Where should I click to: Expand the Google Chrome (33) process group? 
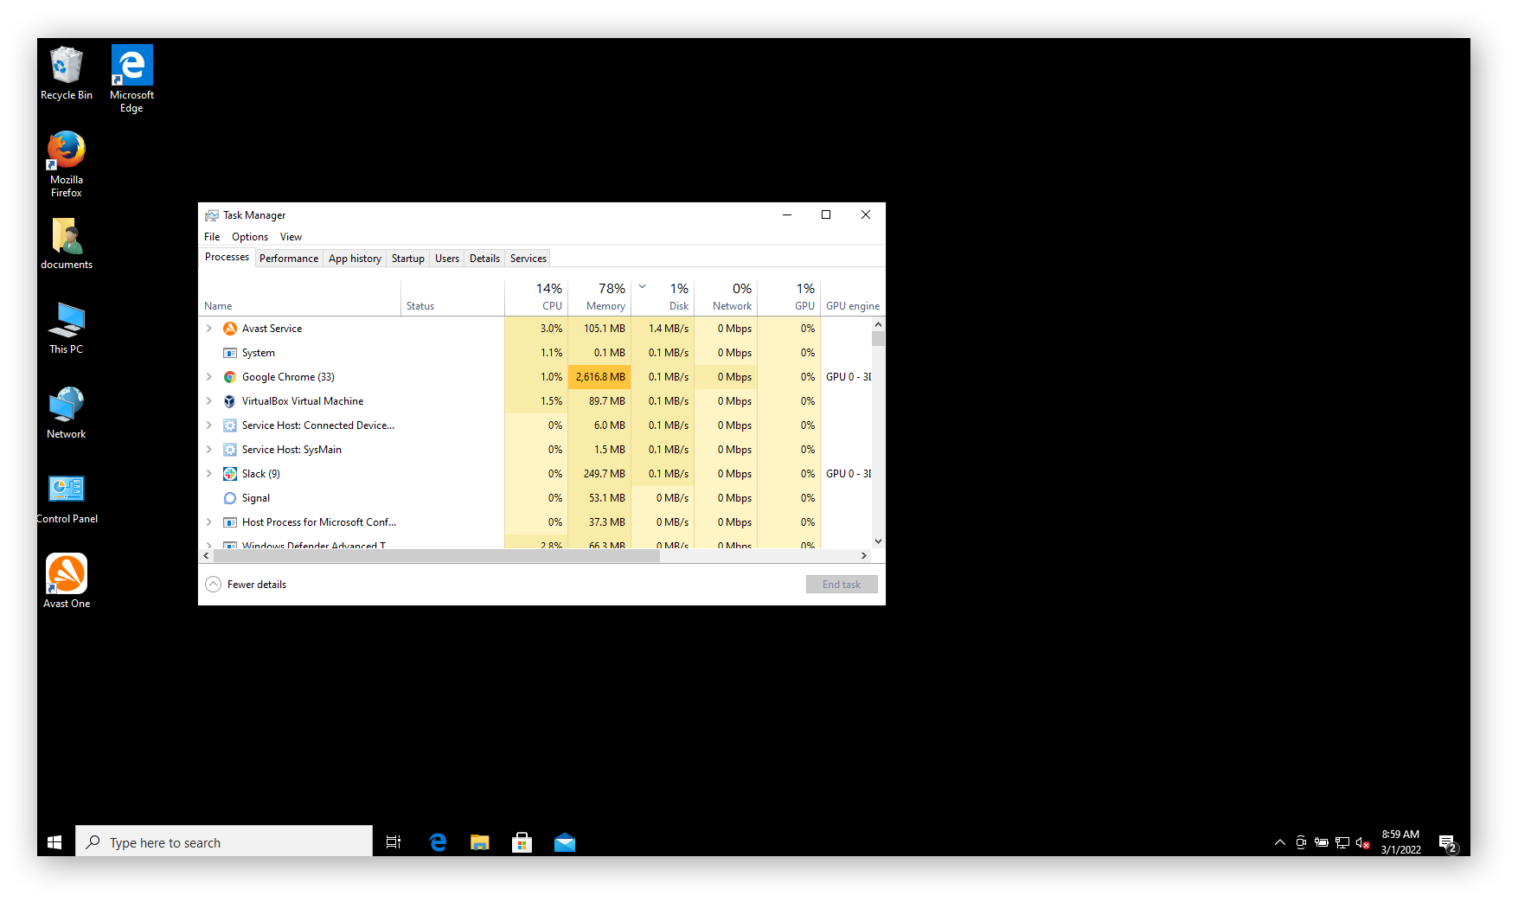[208, 376]
